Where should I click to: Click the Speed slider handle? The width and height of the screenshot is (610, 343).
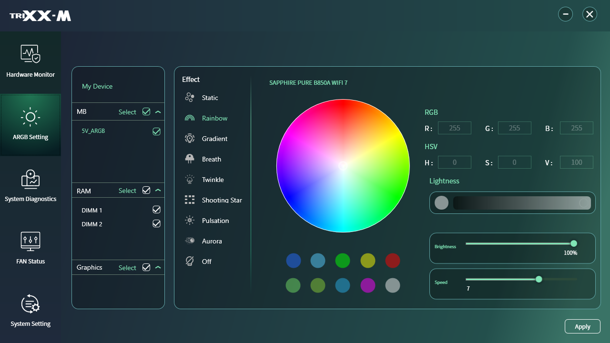click(539, 279)
